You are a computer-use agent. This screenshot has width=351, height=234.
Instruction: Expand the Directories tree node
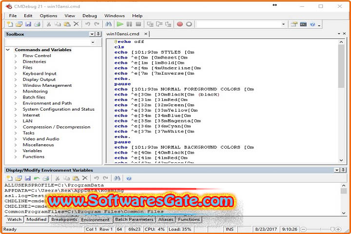(x=16, y=61)
